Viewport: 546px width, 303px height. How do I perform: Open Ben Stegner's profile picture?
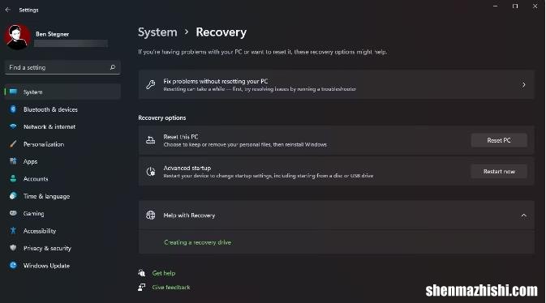click(x=17, y=37)
